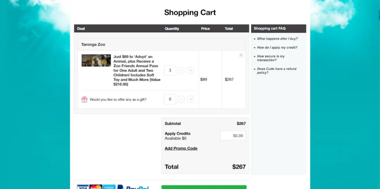This screenshot has width=380, height=189.
Task: Open the tiger deal thumbnail image
Action: point(96,60)
